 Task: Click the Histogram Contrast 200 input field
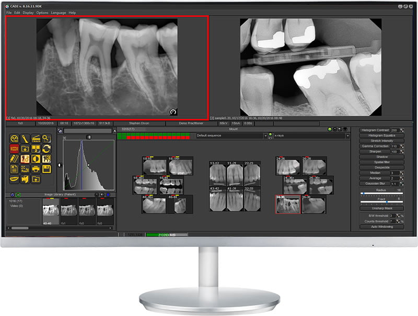pyautogui.click(x=395, y=130)
